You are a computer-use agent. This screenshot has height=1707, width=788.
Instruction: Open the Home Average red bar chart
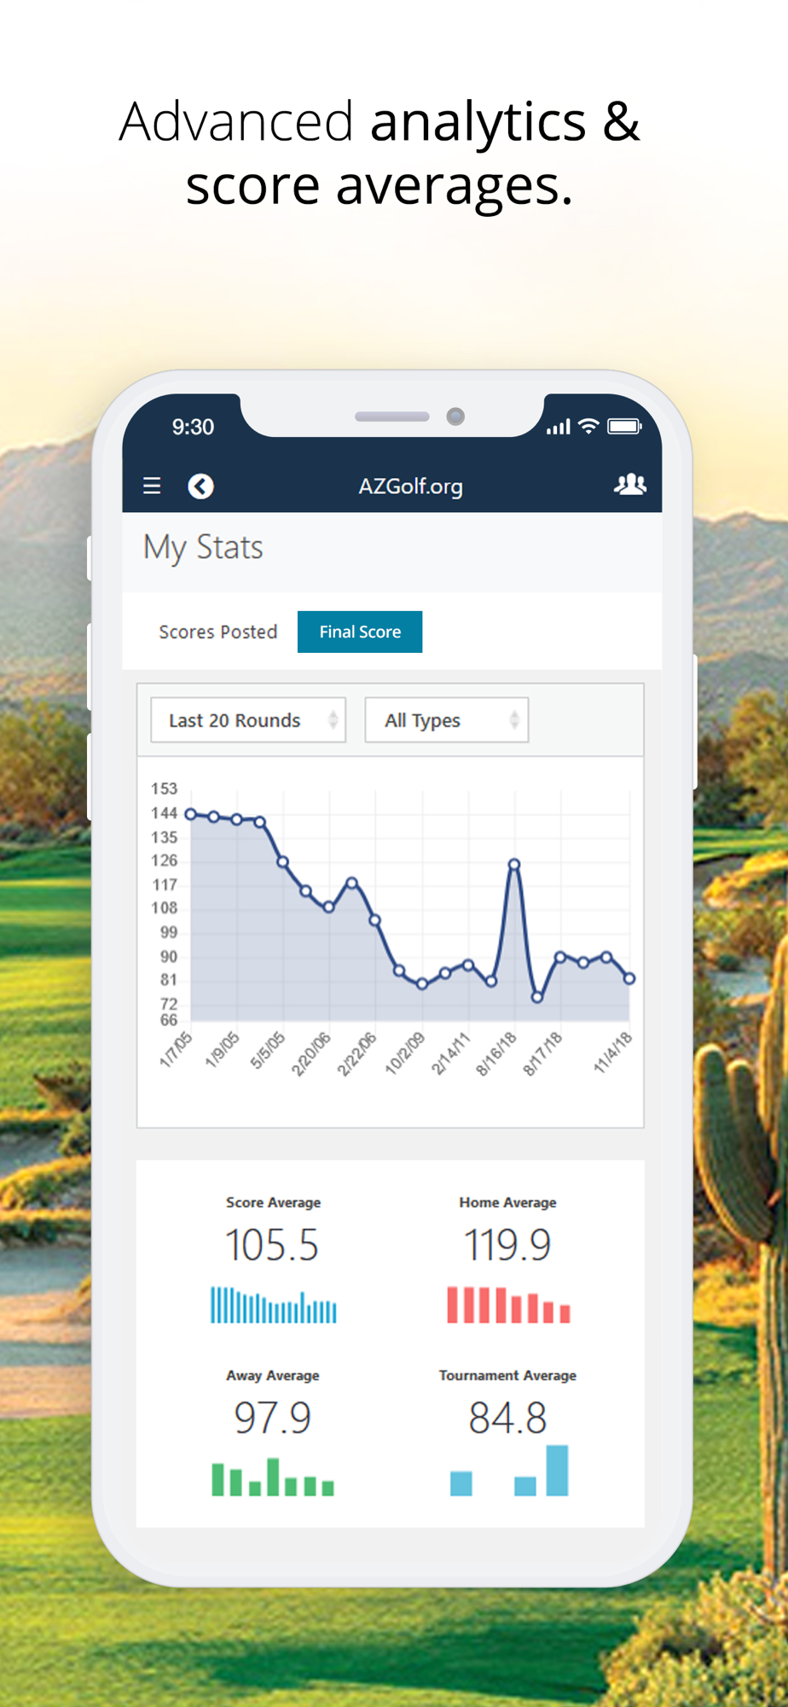point(508,1305)
